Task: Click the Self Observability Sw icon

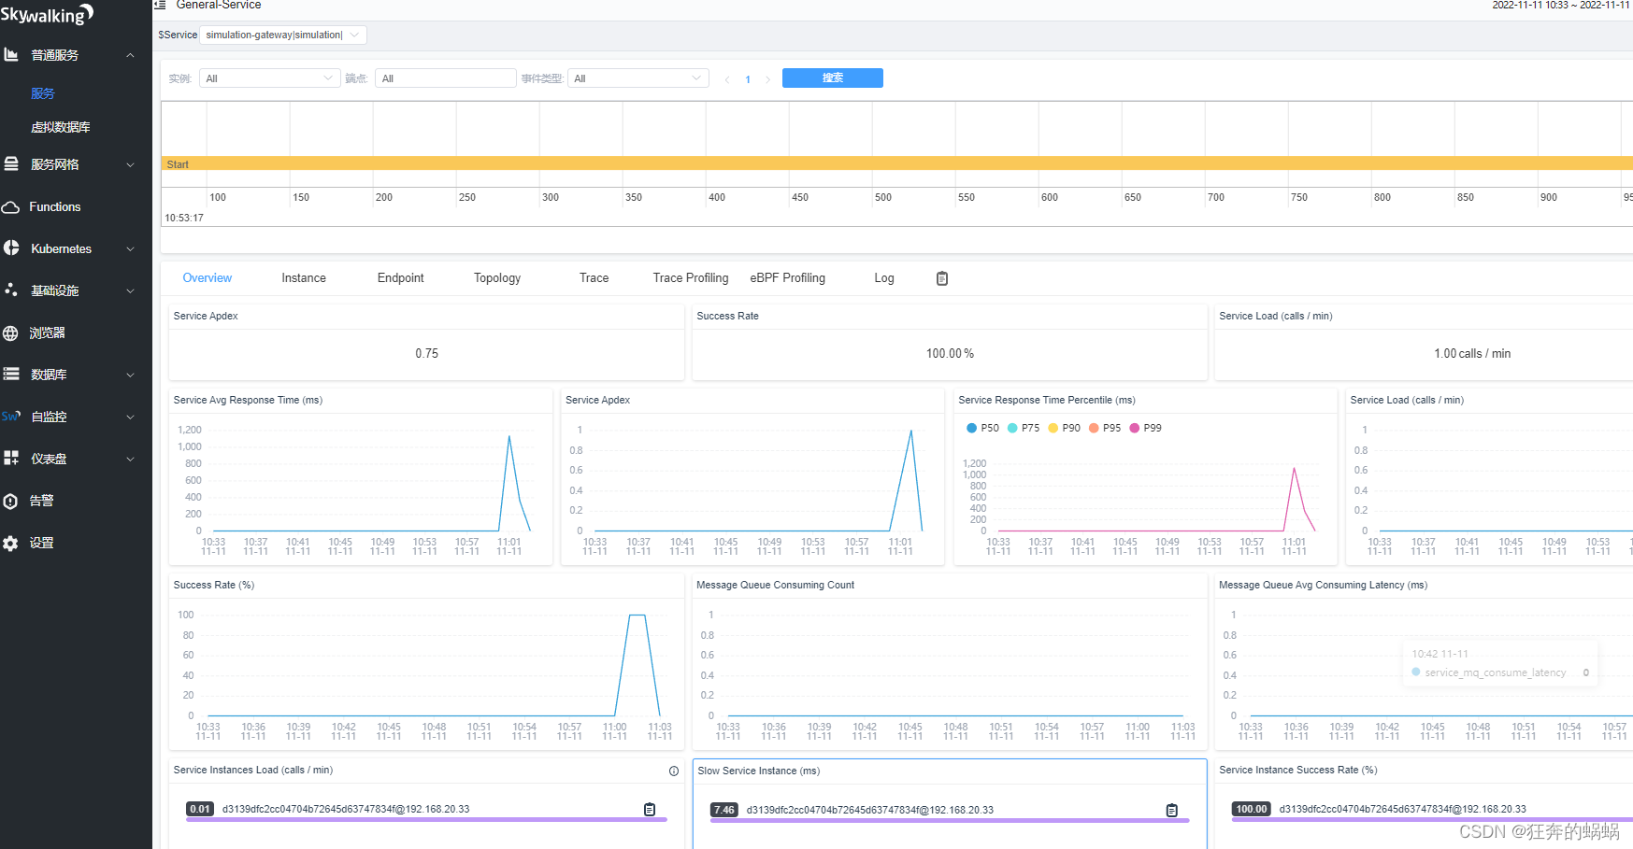Action: 11,417
